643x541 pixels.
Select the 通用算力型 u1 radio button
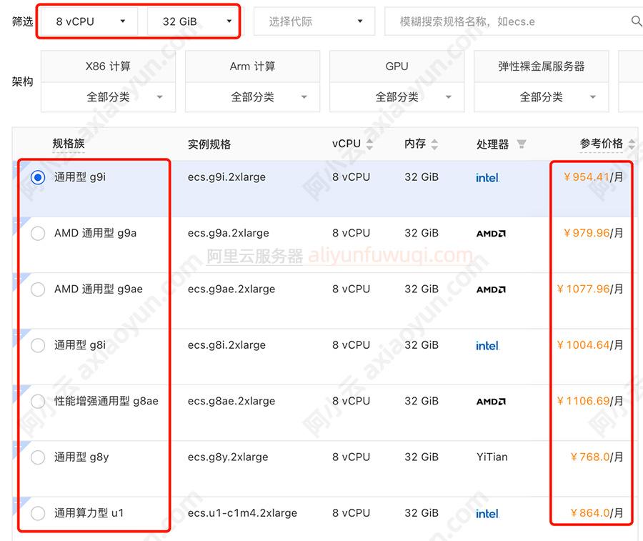(38, 513)
